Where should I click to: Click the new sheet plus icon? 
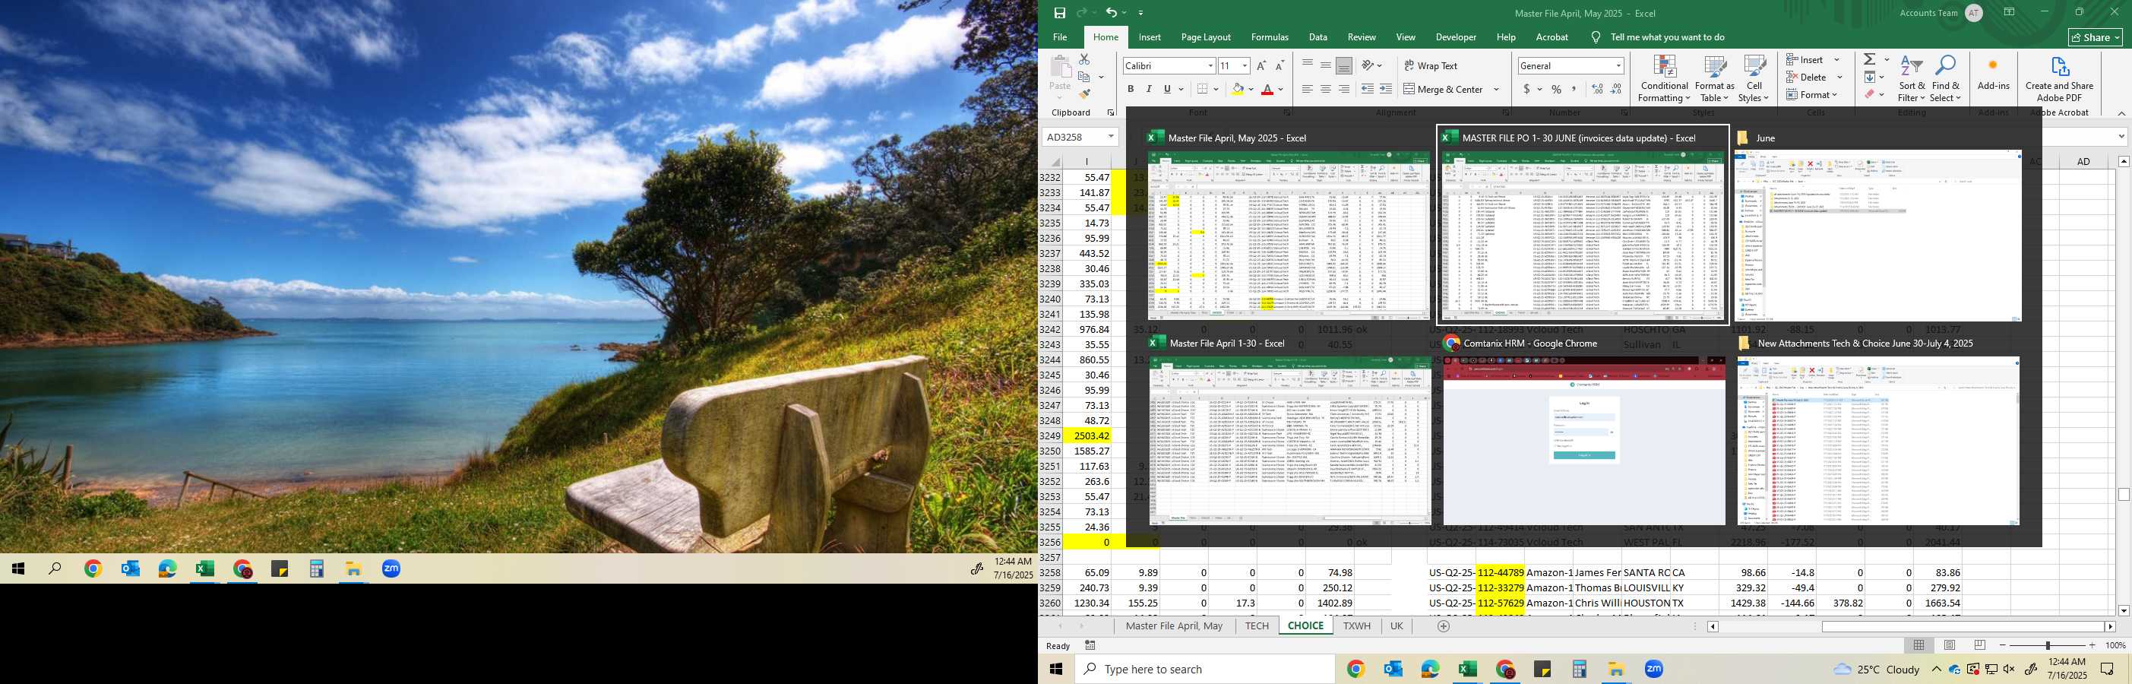1444,626
